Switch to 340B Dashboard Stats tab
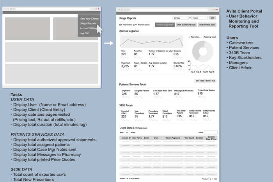 pyautogui.click(x=186, y=25)
